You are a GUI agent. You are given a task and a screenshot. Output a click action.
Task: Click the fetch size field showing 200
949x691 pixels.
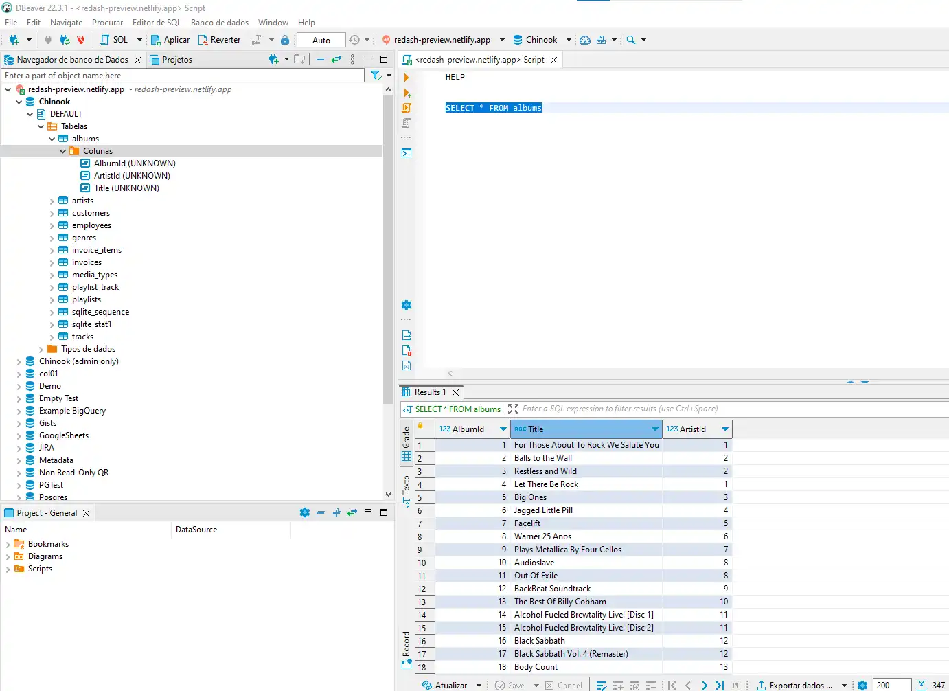(891, 686)
